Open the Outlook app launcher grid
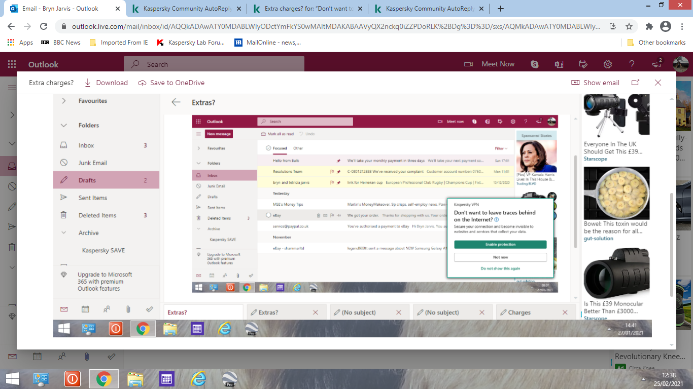Viewport: 693px width, 389px height. point(12,64)
